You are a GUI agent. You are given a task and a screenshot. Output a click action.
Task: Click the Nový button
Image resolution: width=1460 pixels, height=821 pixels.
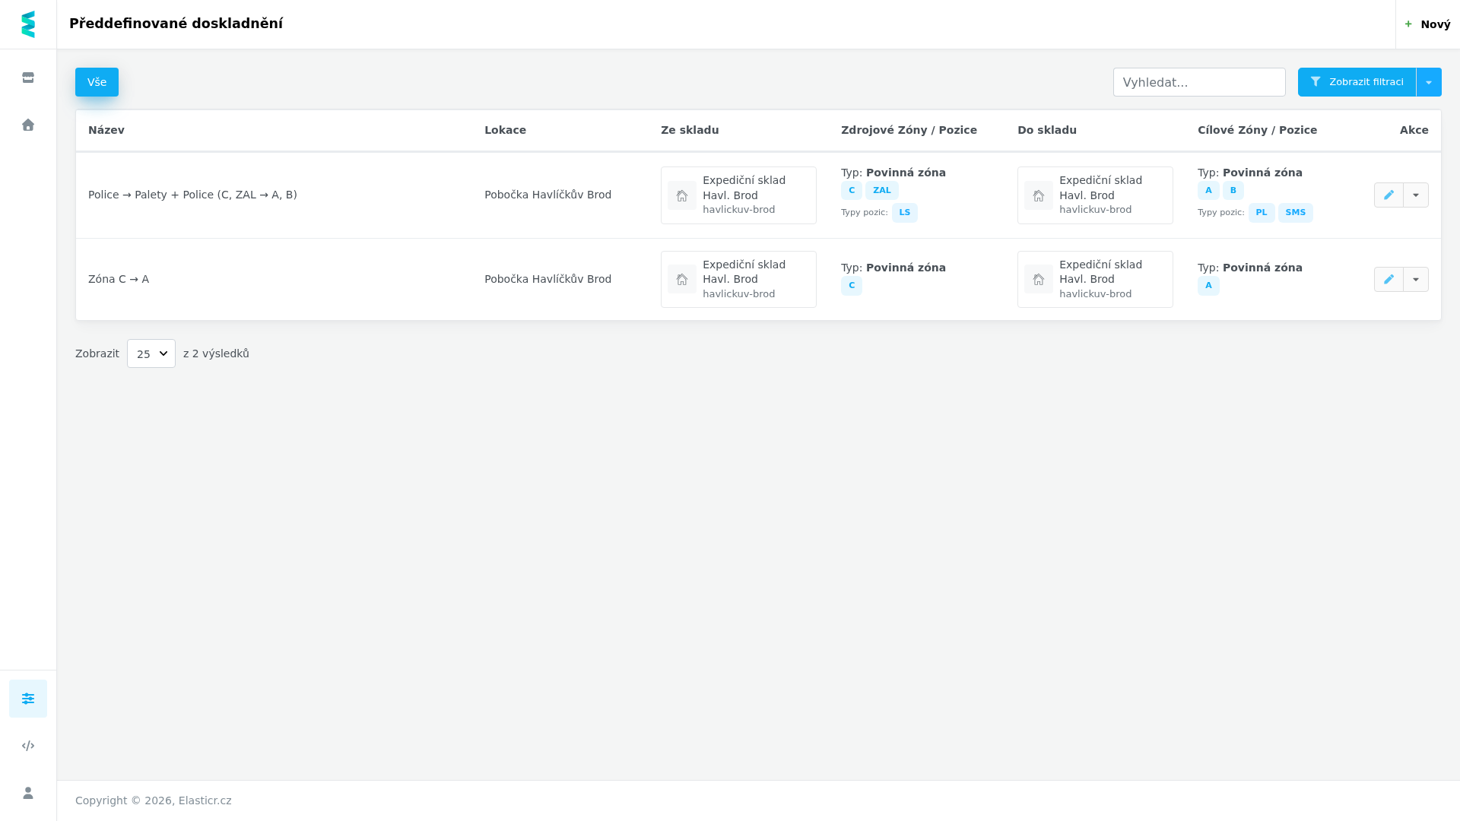1427,24
